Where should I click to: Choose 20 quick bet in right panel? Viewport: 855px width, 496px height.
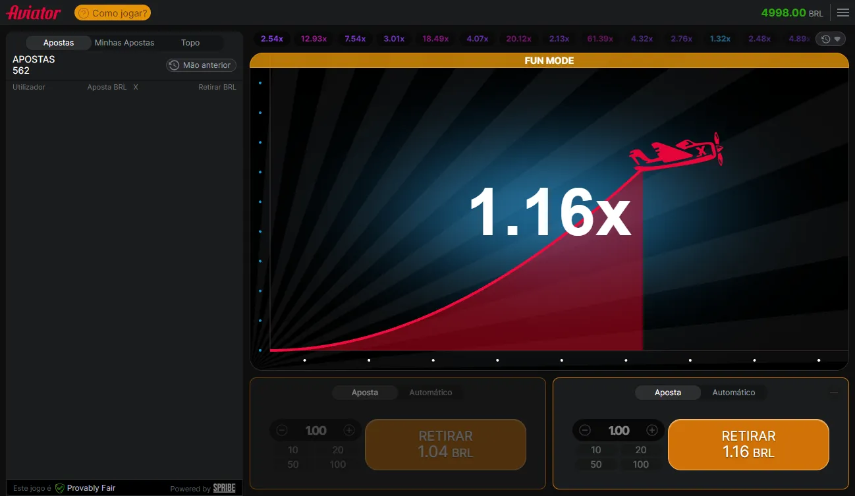[641, 450]
